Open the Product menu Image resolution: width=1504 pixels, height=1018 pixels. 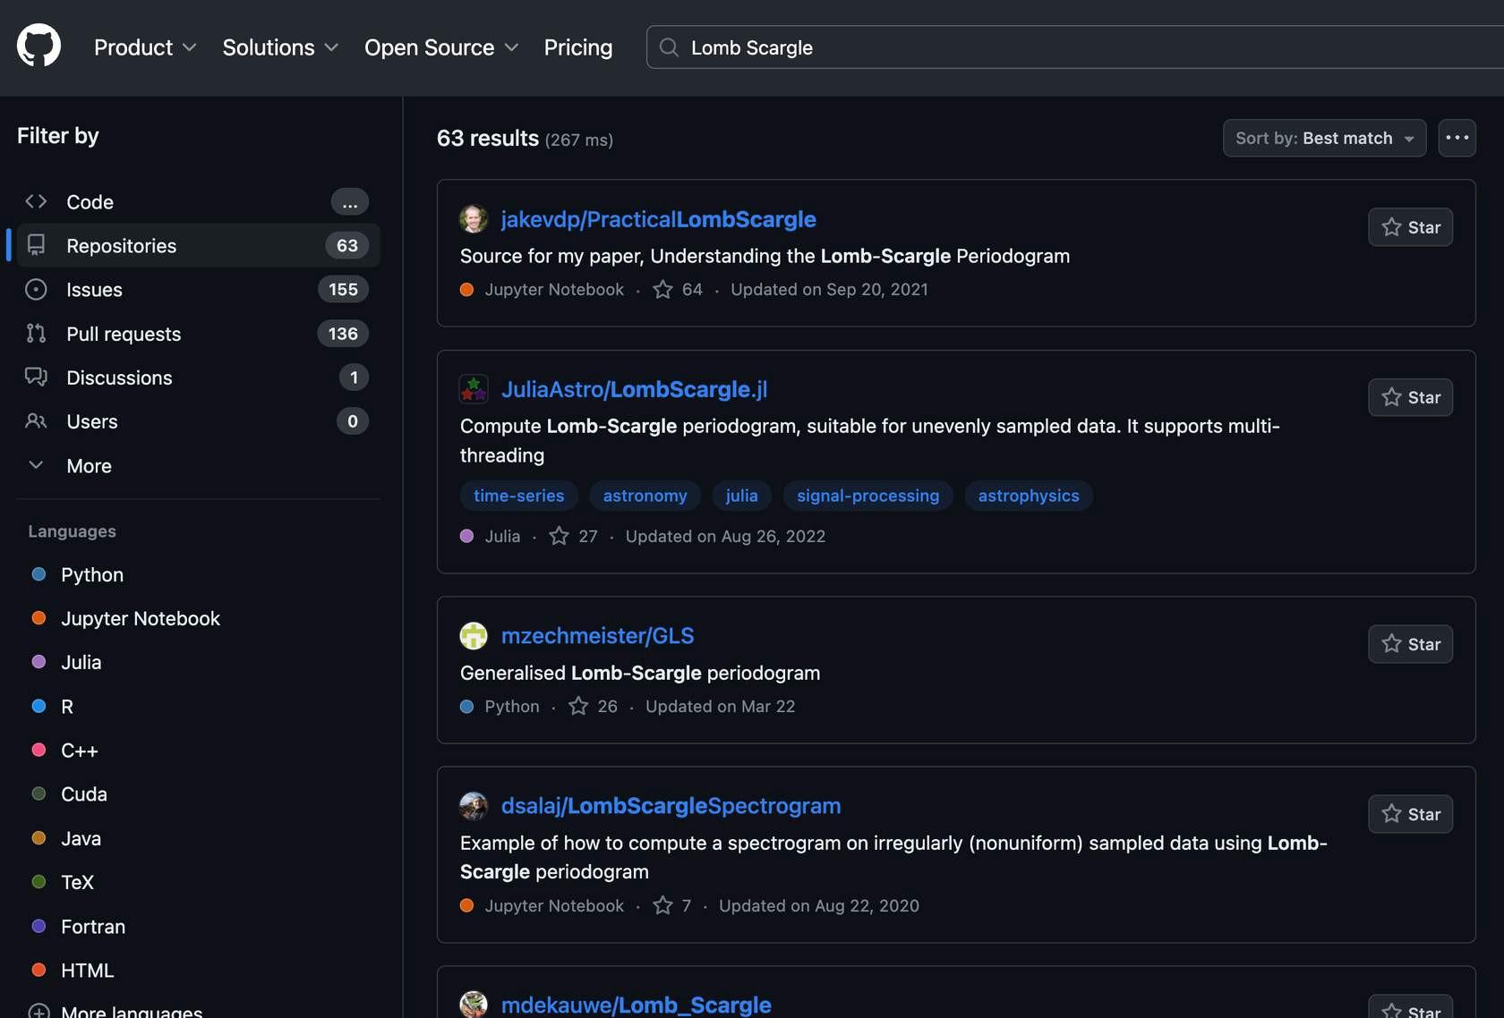(x=145, y=47)
